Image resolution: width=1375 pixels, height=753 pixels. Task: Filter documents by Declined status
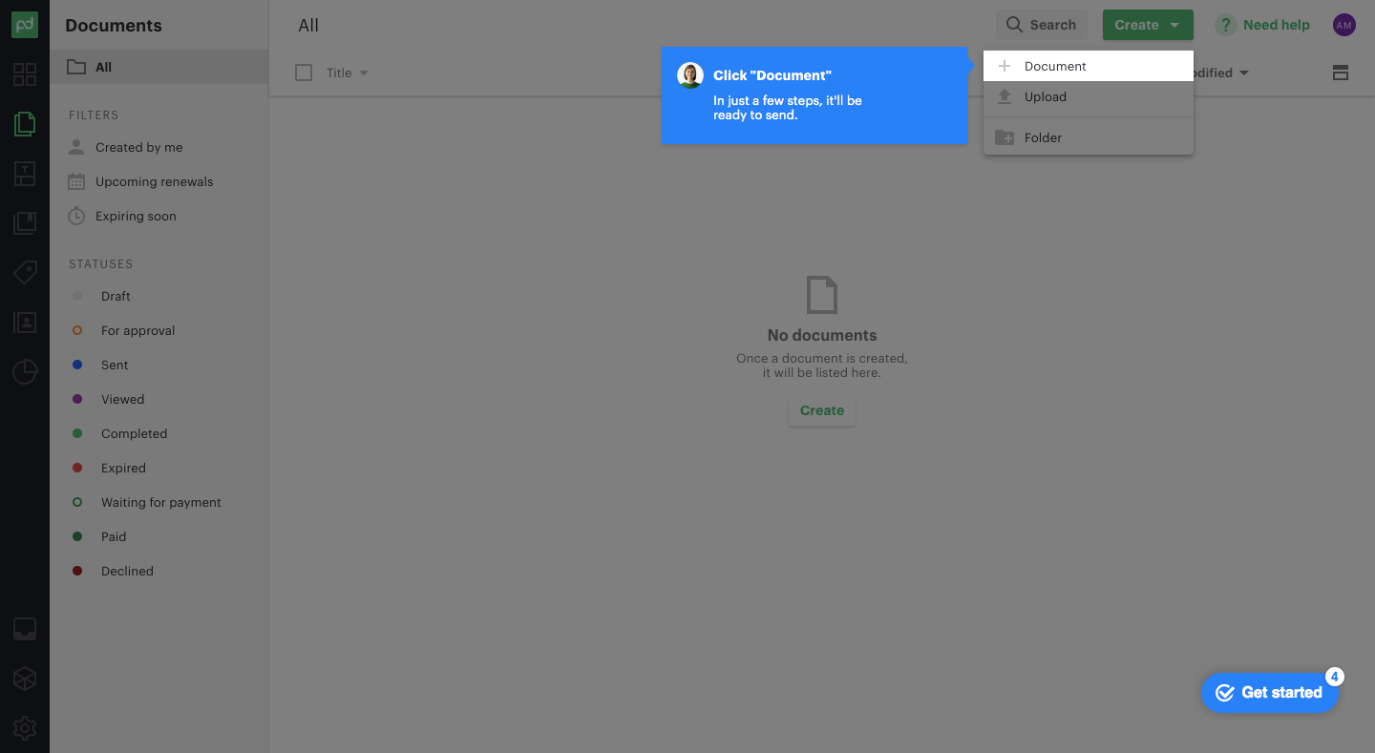coord(159,571)
